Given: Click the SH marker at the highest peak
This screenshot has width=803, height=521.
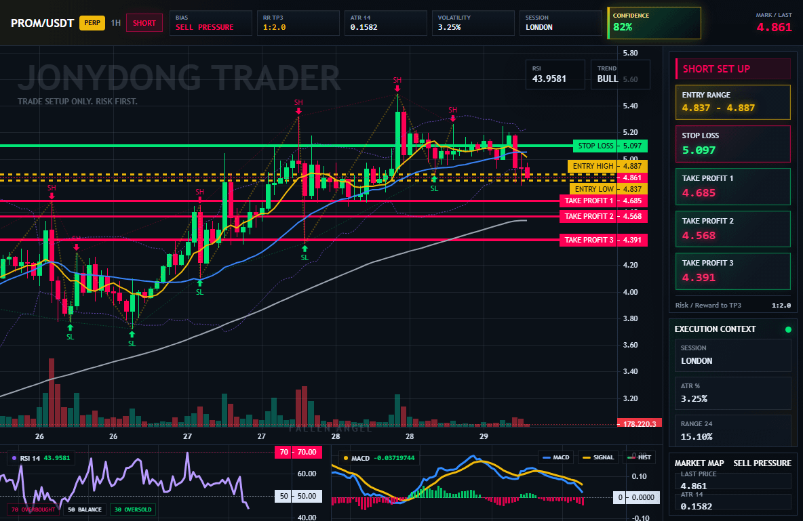Looking at the screenshot, I should [397, 81].
